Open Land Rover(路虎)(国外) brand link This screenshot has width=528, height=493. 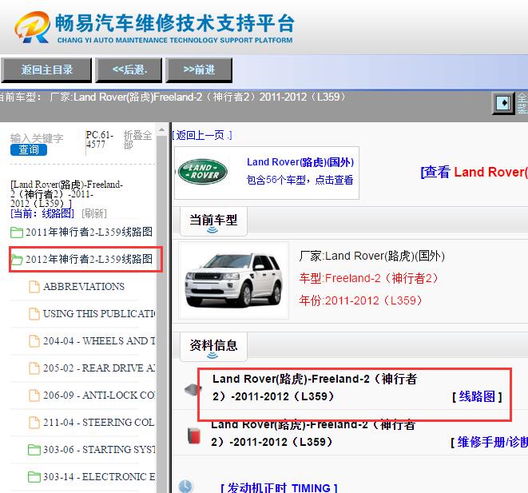click(x=300, y=162)
